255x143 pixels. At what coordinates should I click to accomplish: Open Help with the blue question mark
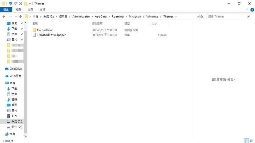point(252,10)
